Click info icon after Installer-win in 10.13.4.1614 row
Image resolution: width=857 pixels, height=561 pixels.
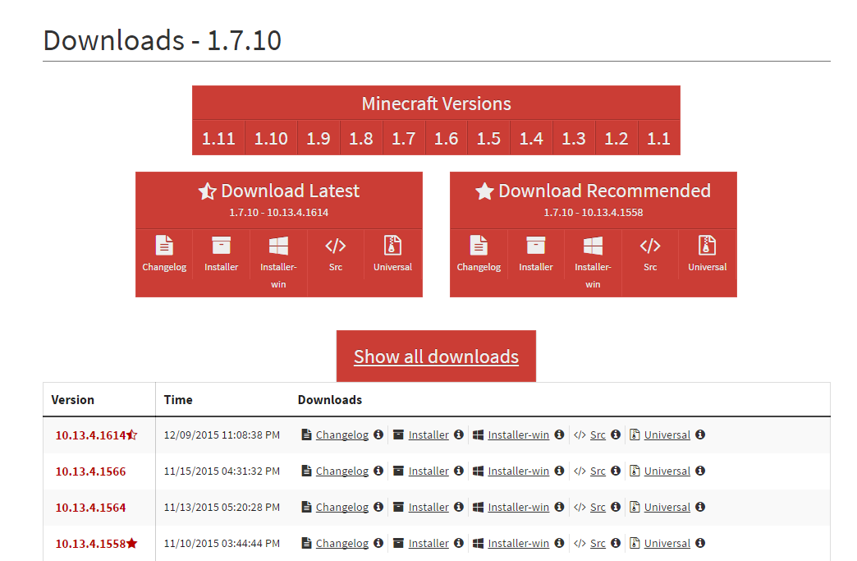[559, 435]
